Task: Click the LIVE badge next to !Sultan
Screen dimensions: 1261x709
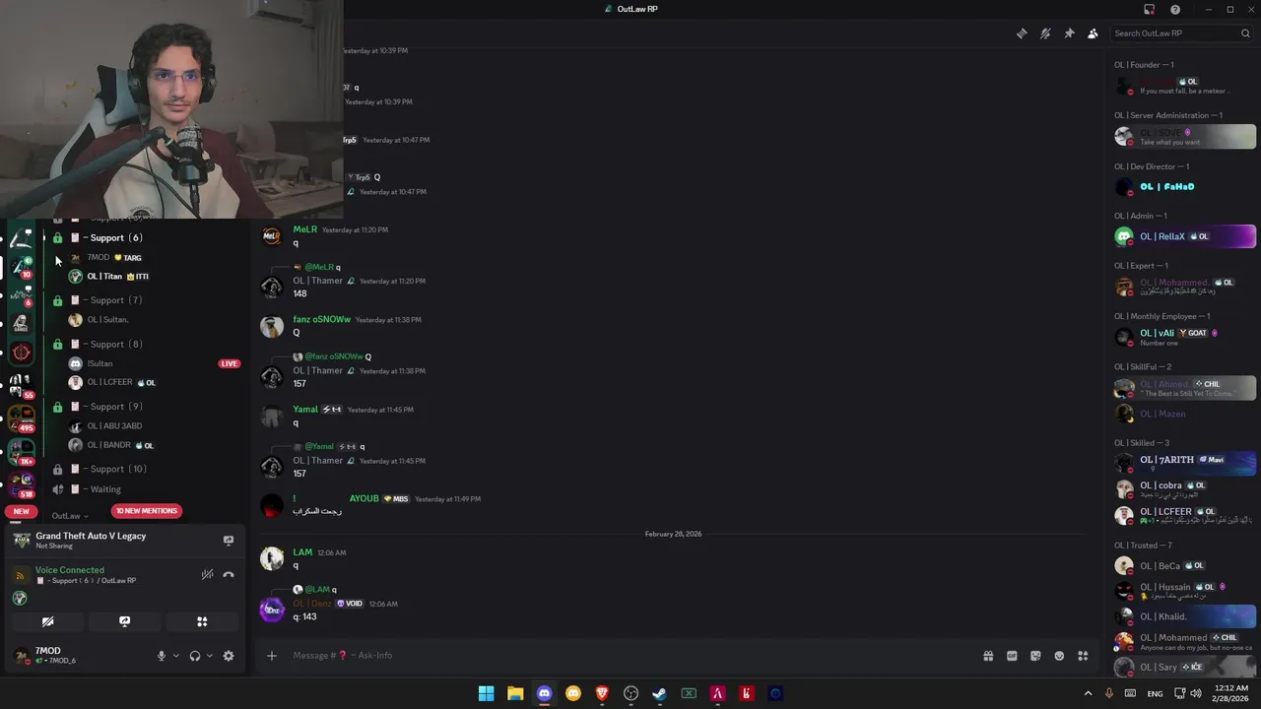Action: 230,363
